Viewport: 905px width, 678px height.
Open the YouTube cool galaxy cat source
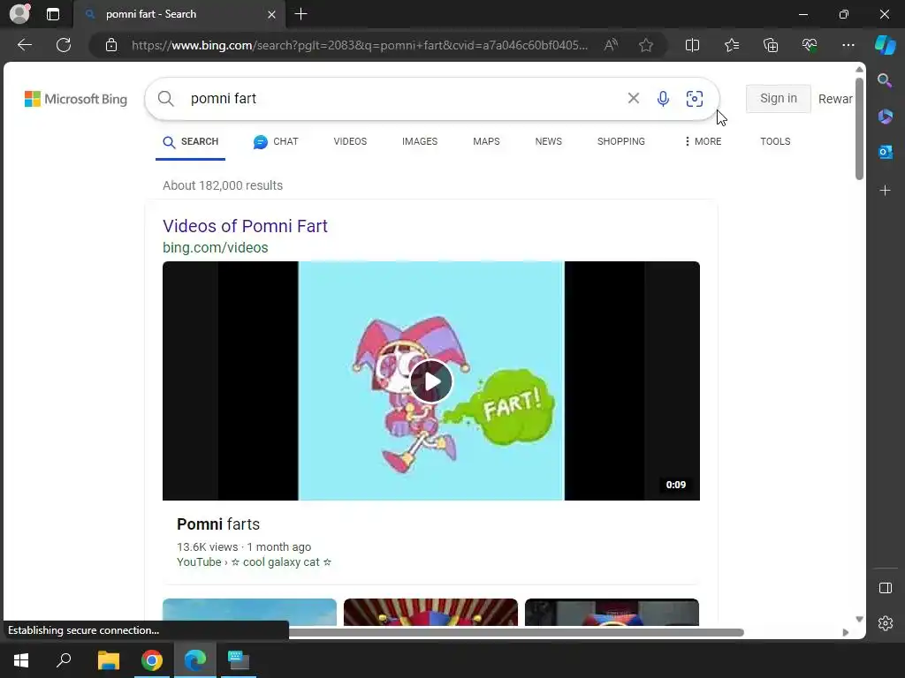point(254,562)
